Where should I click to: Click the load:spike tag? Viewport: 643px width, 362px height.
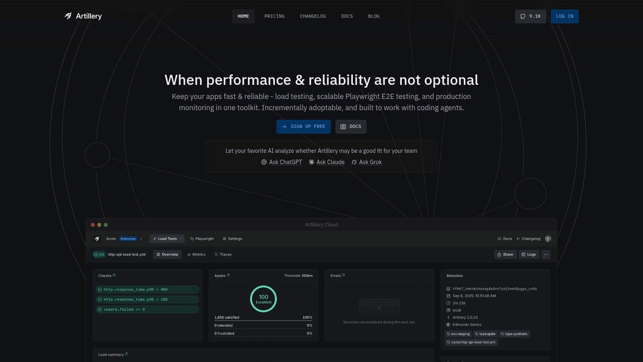[x=485, y=334]
